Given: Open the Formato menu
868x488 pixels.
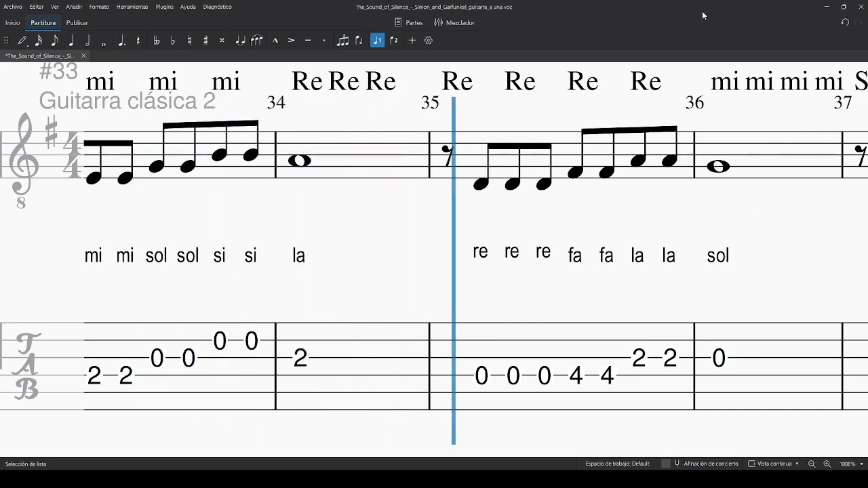Looking at the screenshot, I should (99, 7).
